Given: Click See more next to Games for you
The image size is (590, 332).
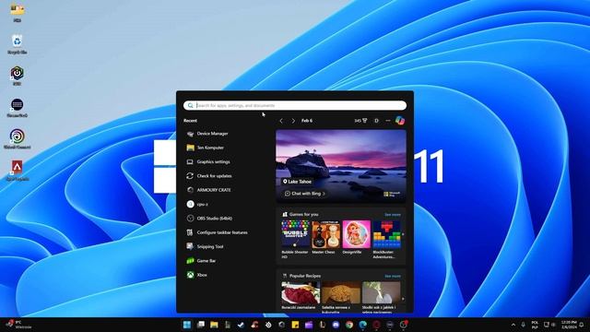Looking at the screenshot, I should (x=393, y=215).
